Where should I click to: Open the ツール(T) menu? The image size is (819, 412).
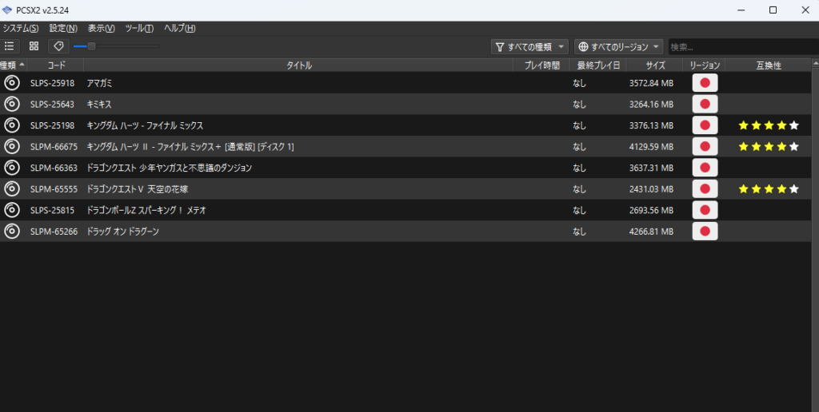[139, 28]
